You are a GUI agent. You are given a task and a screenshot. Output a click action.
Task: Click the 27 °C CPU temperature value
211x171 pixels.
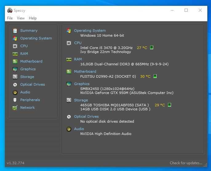pyautogui.click(x=142, y=48)
